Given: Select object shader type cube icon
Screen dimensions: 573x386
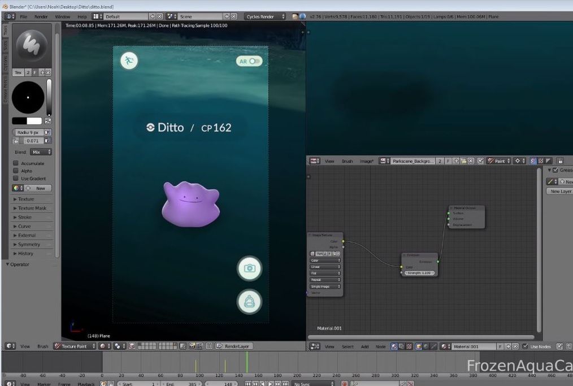Looking at the screenshot, I should [419, 346].
